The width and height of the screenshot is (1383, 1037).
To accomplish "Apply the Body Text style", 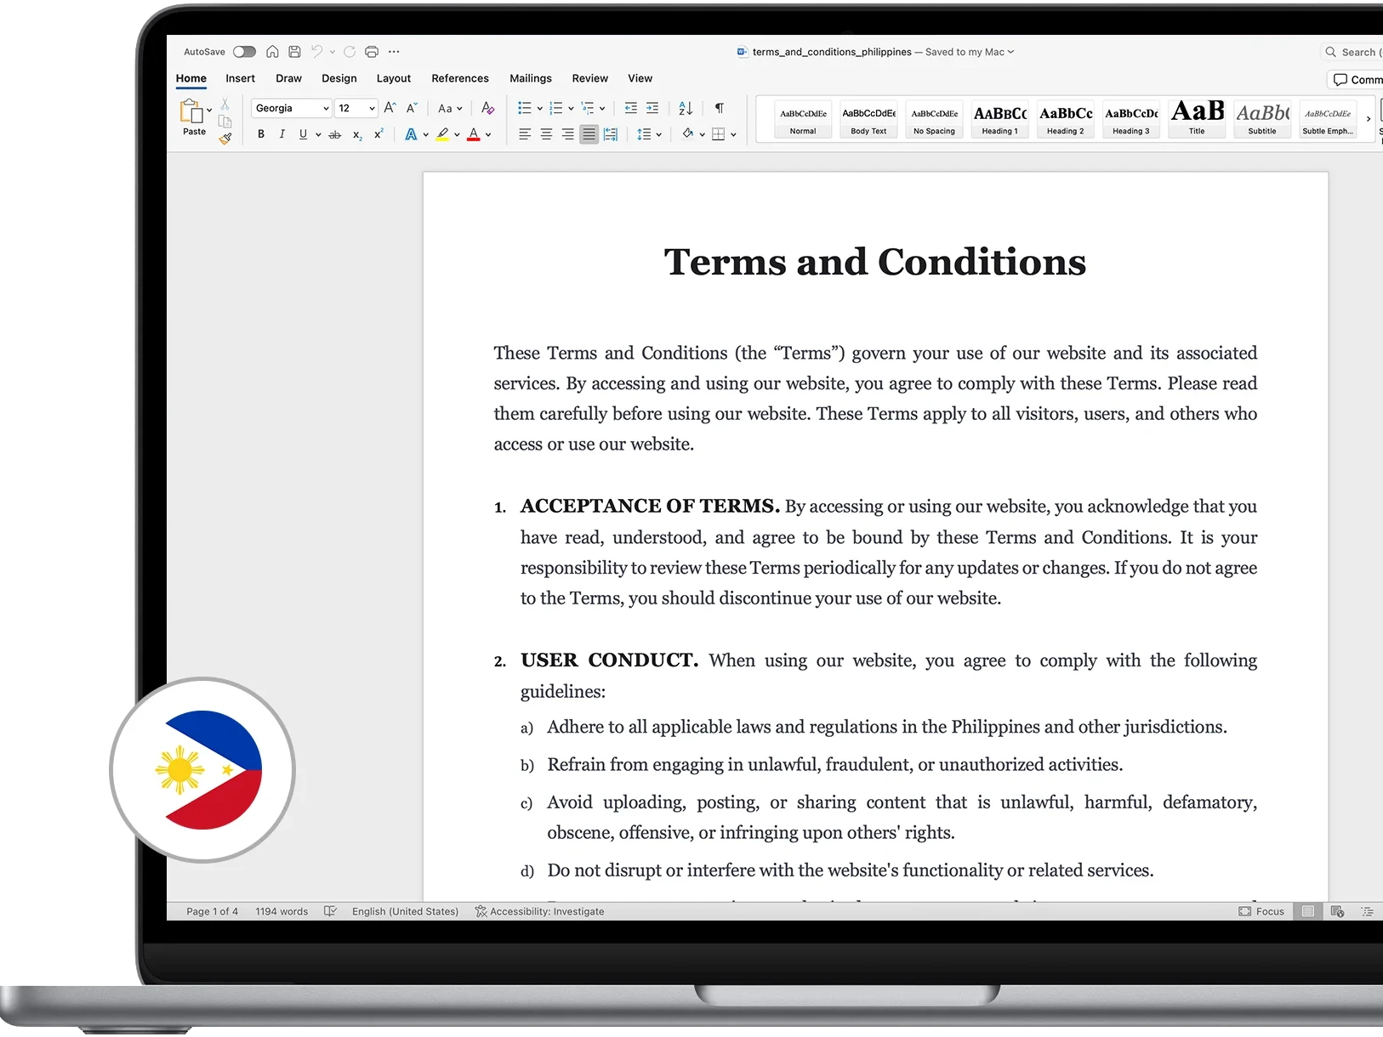I will pos(868,119).
